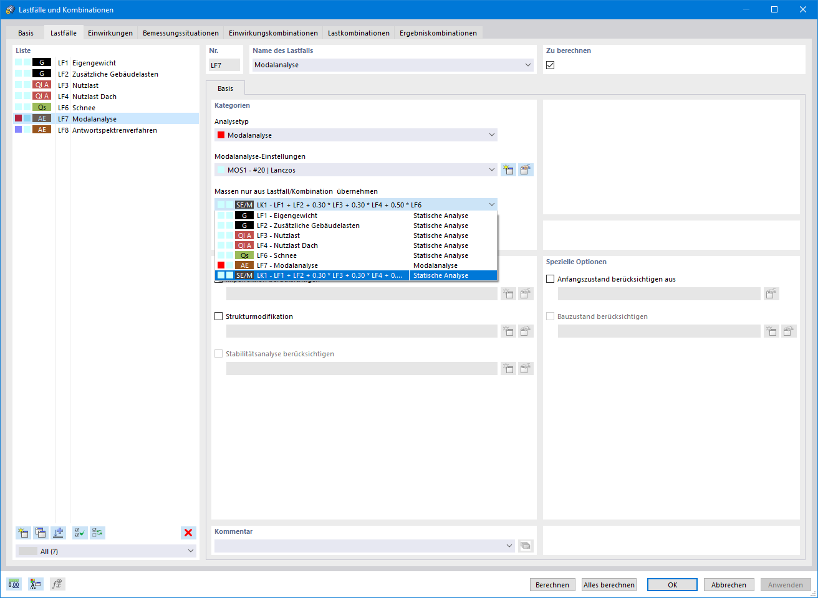
Task: Collapse the Massen aus Lastfall/Kombination dropdown
Action: click(491, 204)
